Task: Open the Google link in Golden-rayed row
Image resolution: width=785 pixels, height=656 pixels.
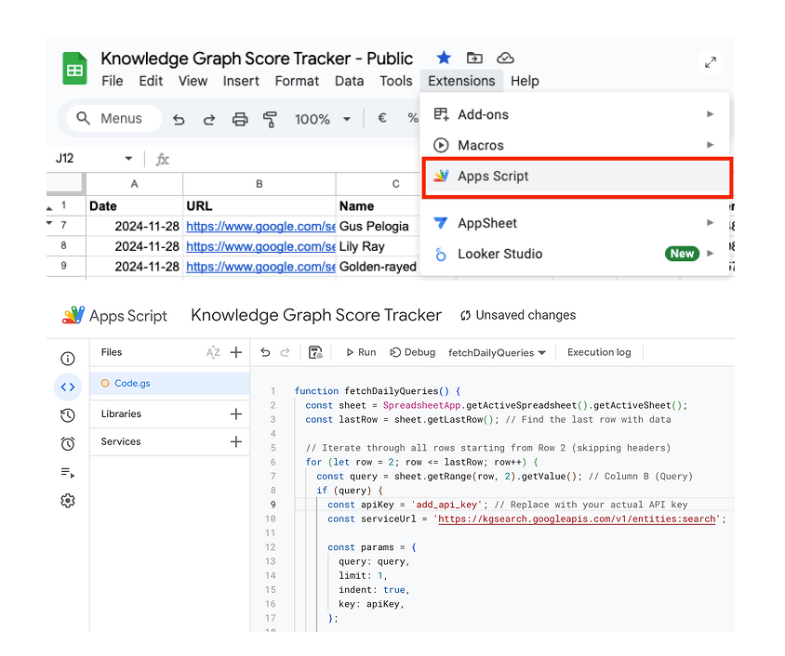Action: [260, 267]
